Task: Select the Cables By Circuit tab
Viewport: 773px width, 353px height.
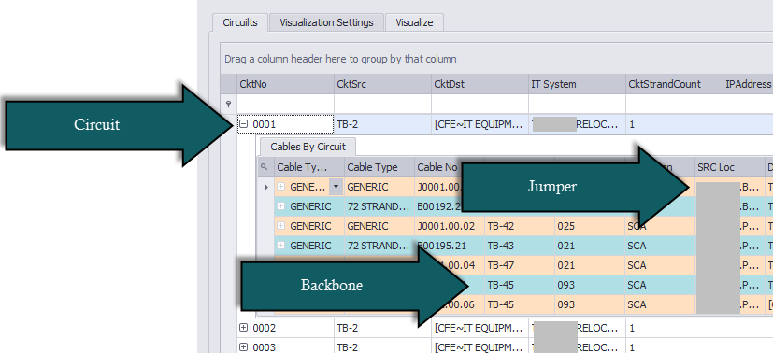Action: 308,147
